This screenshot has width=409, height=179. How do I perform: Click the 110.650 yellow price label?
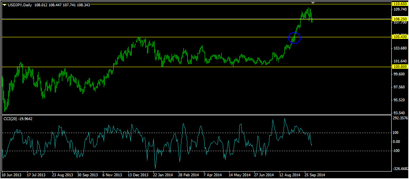point(400,4)
